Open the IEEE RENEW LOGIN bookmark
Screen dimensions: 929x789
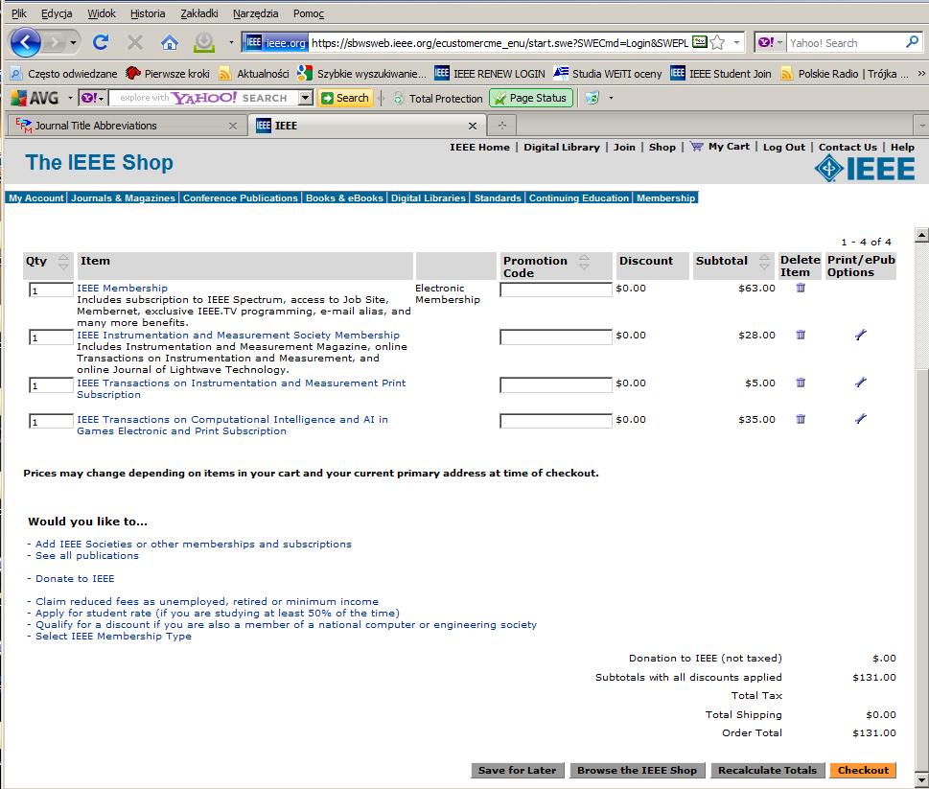(490, 74)
